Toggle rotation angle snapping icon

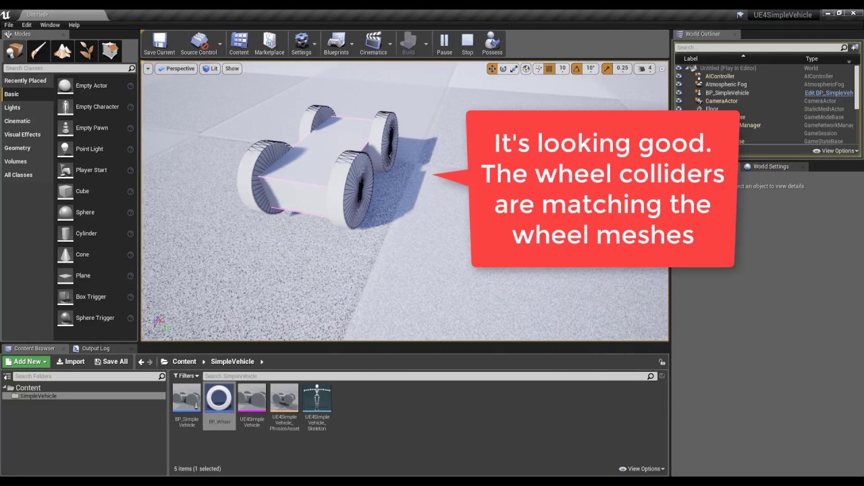pyautogui.click(x=577, y=68)
